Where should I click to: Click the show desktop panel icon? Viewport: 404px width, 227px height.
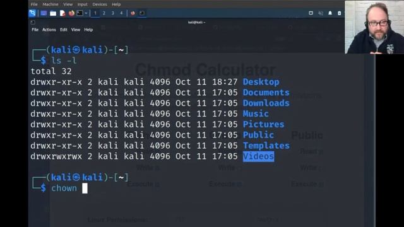coord(44,13)
